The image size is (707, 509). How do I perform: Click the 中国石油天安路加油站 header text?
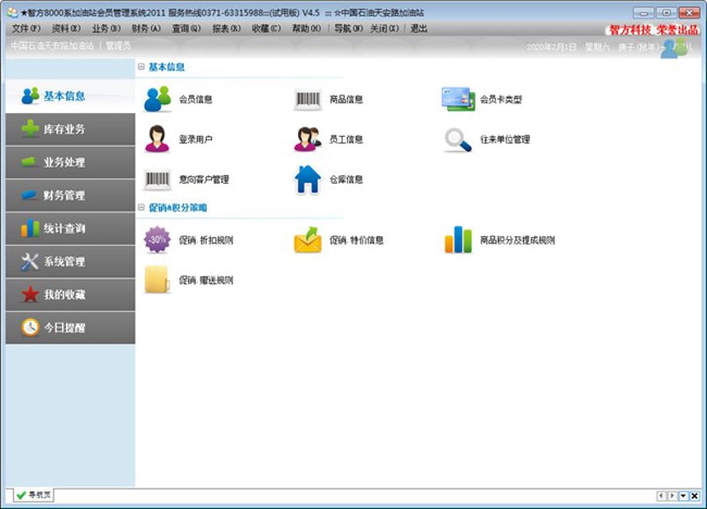click(x=52, y=46)
